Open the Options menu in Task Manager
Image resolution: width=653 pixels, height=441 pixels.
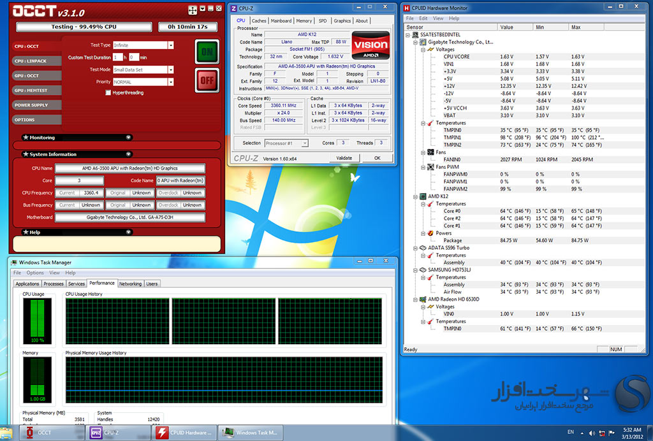[x=35, y=273]
